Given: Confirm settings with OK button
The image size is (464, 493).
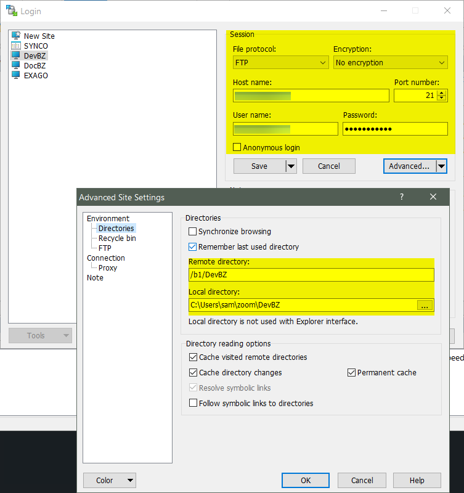Looking at the screenshot, I should (x=306, y=481).
